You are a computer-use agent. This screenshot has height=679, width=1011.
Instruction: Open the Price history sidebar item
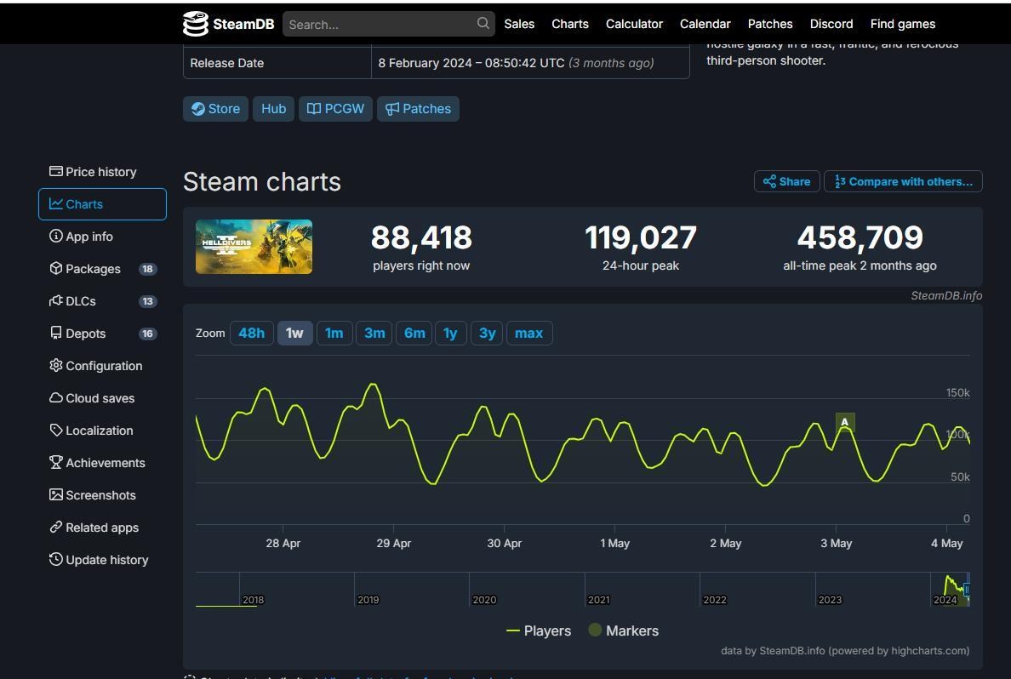point(93,172)
